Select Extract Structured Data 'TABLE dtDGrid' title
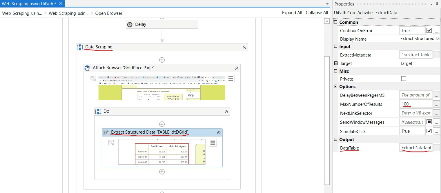This screenshot has height=193, width=441. point(150,132)
